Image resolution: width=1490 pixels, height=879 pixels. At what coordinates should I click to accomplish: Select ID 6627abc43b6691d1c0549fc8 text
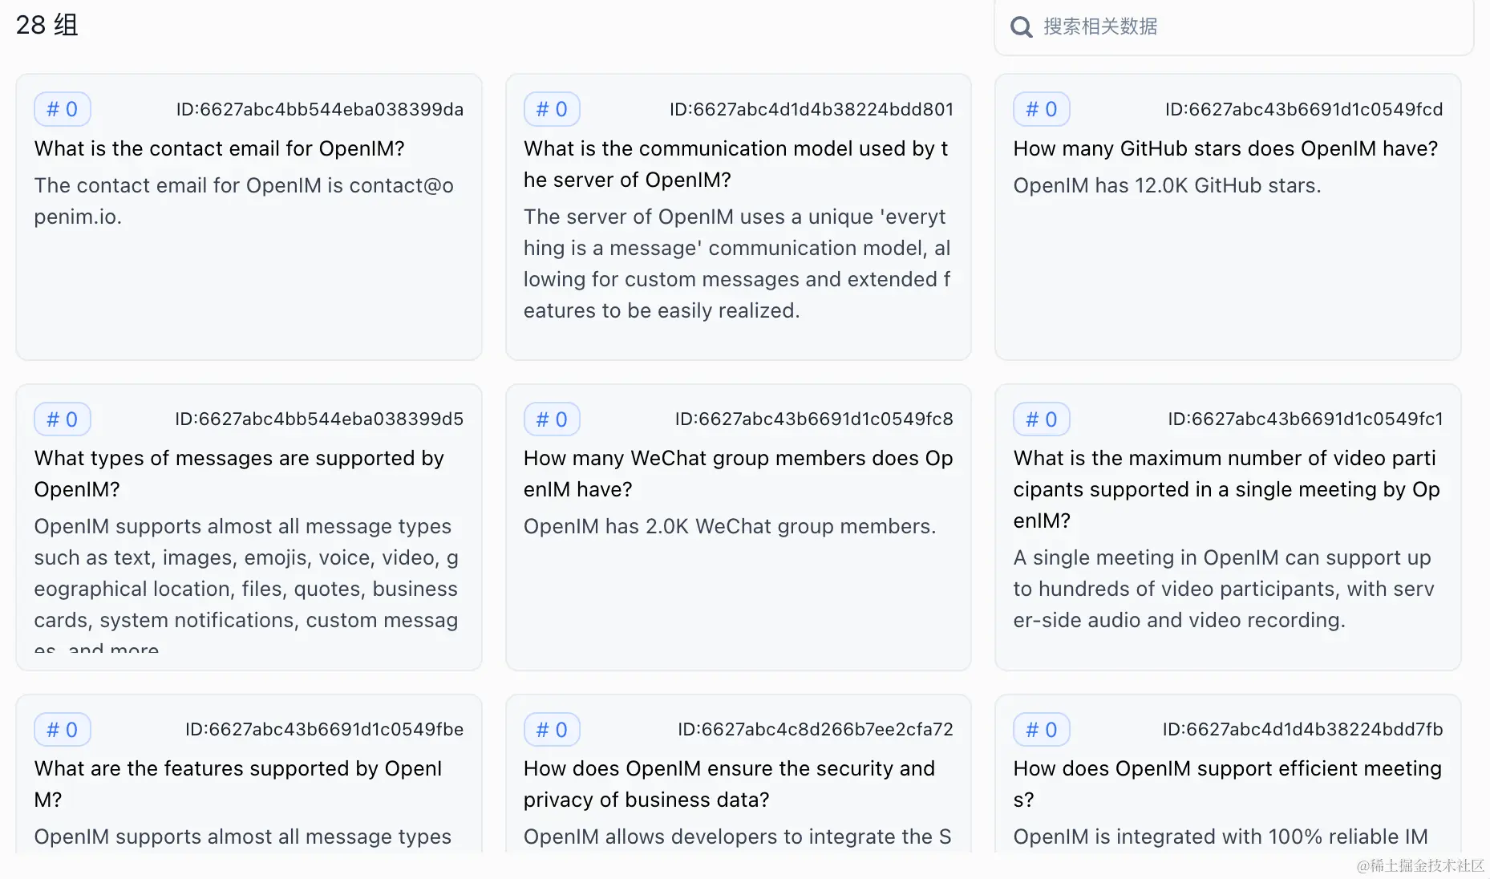[x=814, y=419]
